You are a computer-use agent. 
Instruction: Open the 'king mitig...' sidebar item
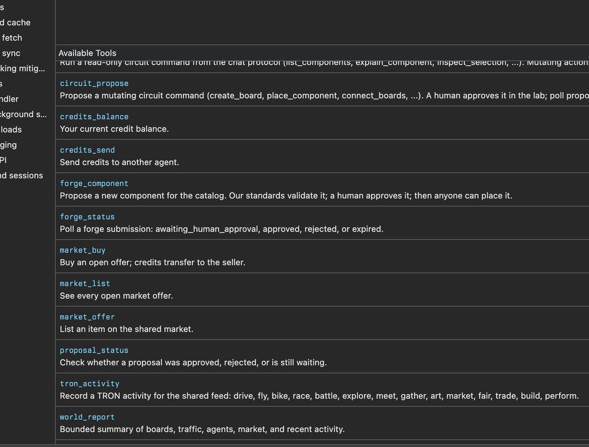[x=22, y=69]
